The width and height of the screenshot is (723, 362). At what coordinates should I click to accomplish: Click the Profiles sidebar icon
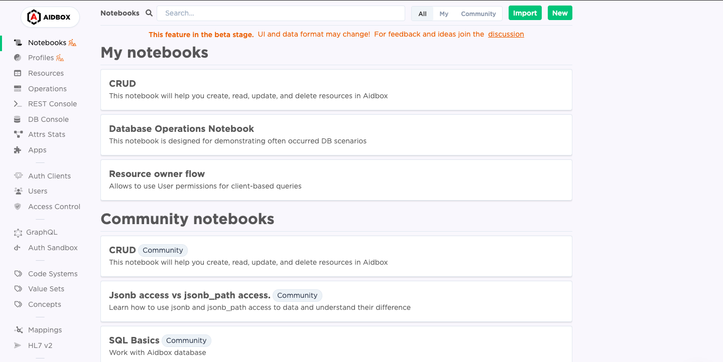[18, 58]
